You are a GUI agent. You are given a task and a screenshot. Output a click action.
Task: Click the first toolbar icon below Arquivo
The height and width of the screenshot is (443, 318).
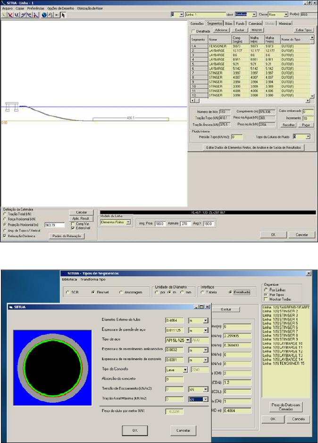pyautogui.click(x=4, y=15)
